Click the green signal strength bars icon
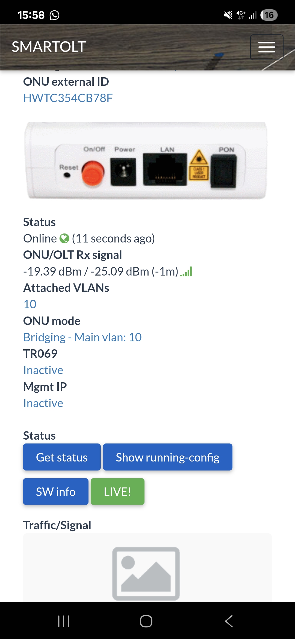This screenshot has width=295, height=639. [186, 272]
